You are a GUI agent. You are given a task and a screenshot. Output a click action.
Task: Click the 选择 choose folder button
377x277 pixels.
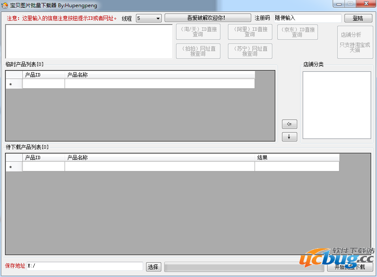pyautogui.click(x=153, y=267)
